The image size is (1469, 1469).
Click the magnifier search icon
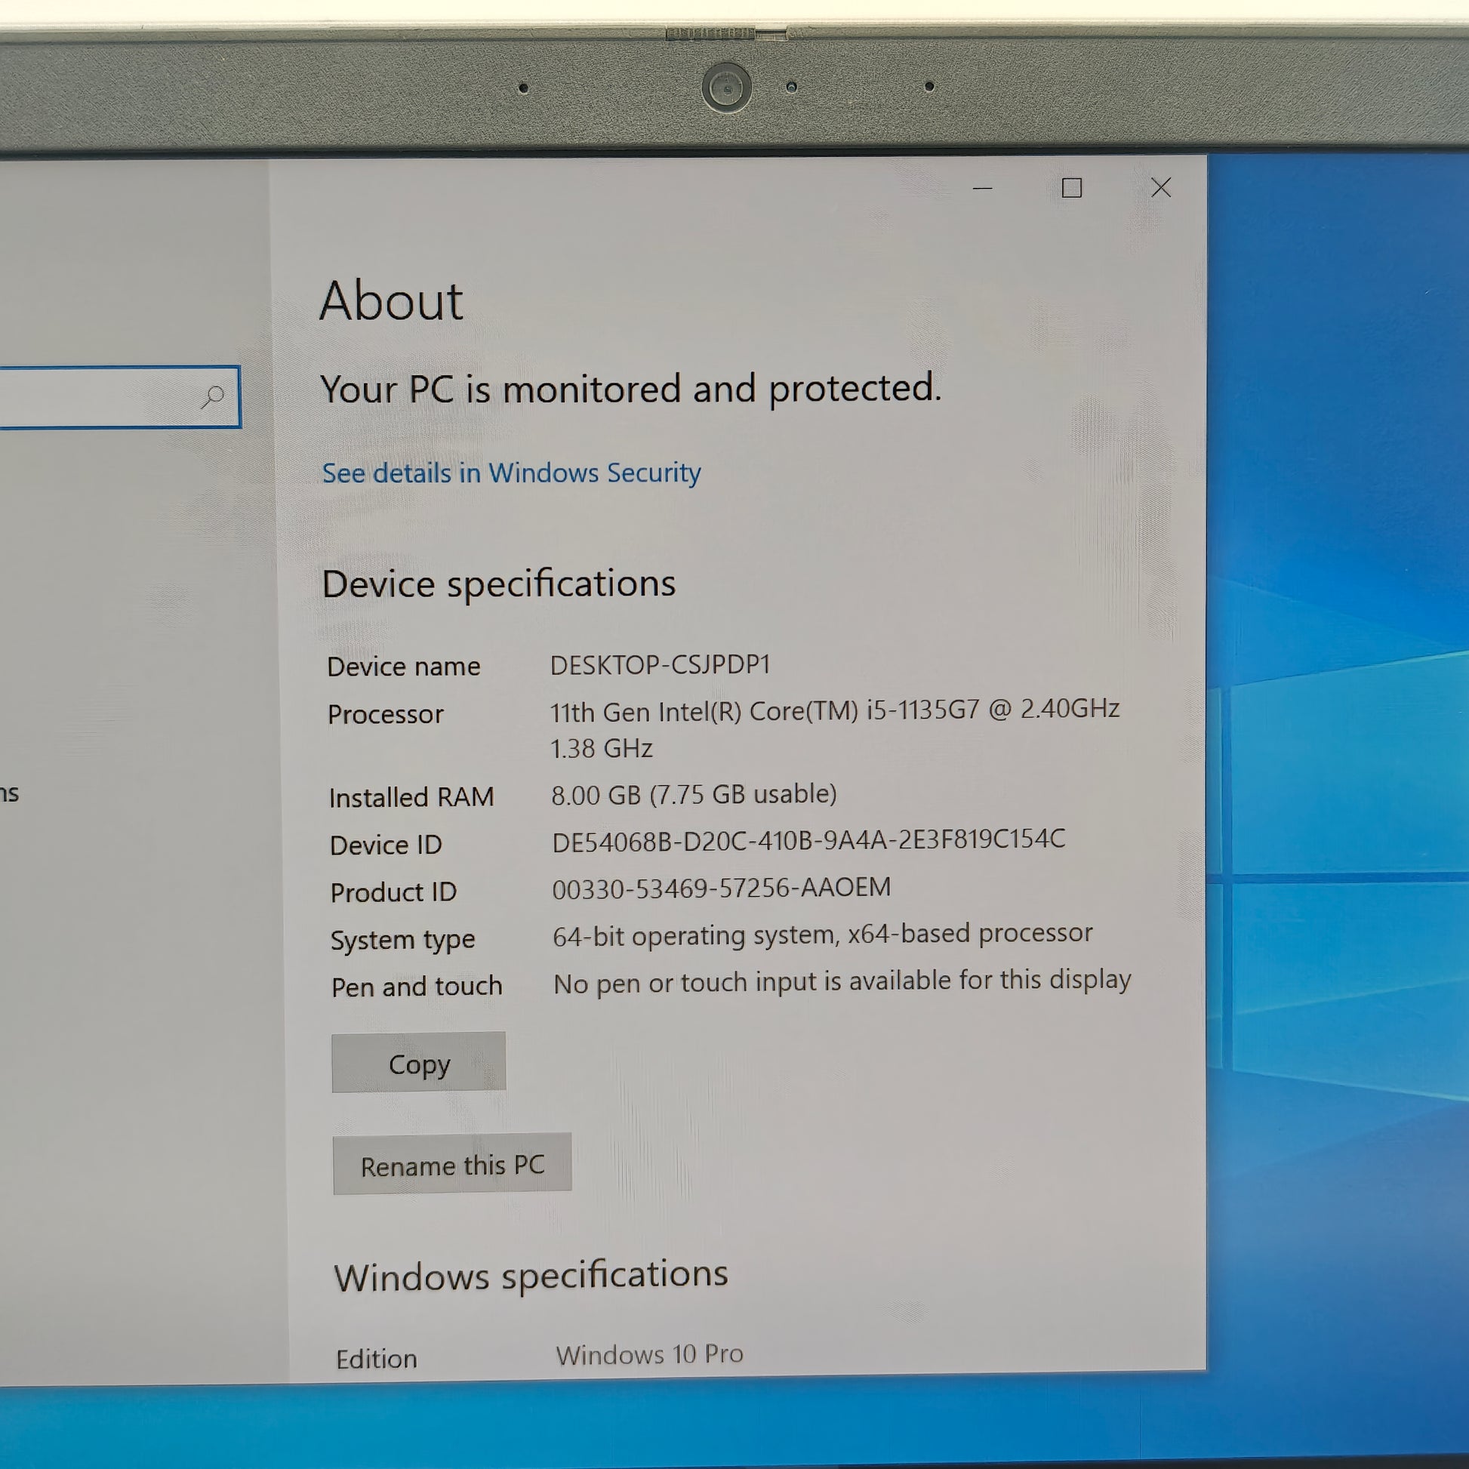tap(212, 397)
